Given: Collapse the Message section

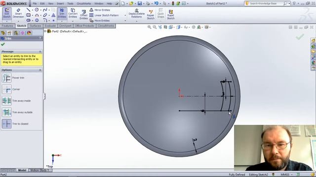Looking at the screenshot, I should [40, 52].
